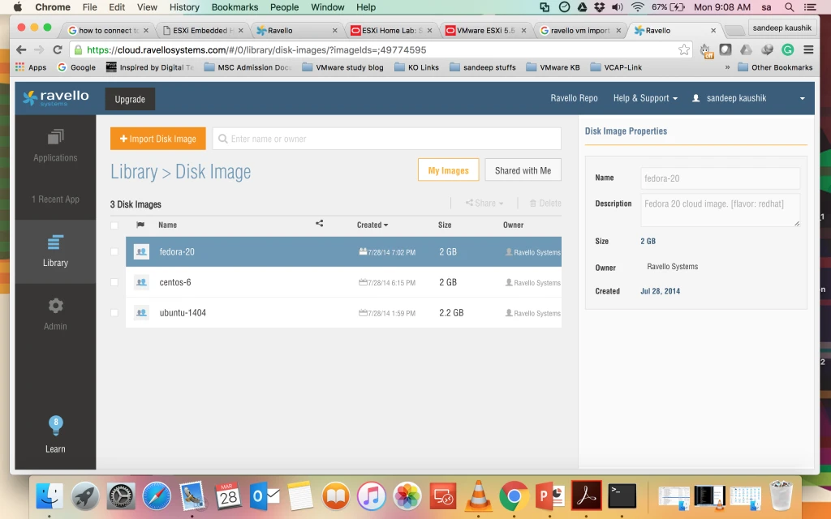Tick the select-all checkbox in table header

[114, 225]
